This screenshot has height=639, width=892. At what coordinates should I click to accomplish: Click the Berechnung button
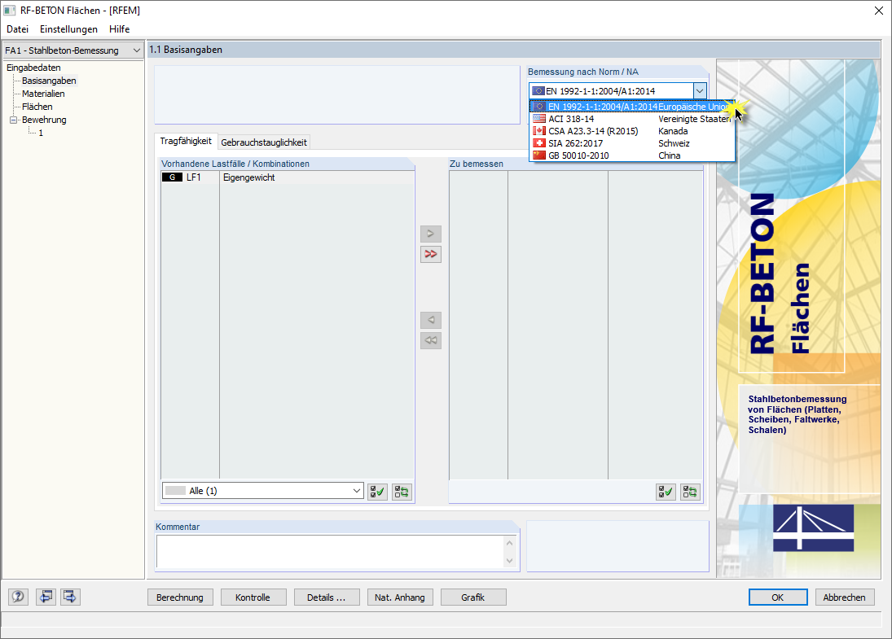pos(180,597)
